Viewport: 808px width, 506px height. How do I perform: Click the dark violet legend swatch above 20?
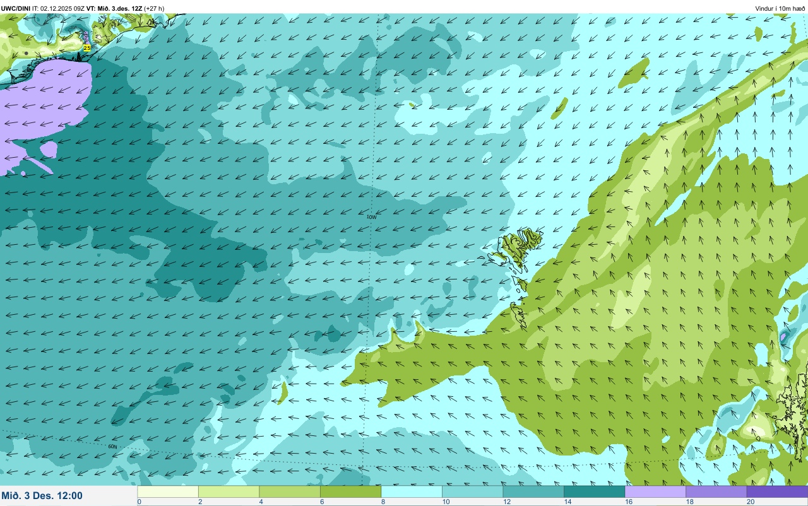(777, 491)
